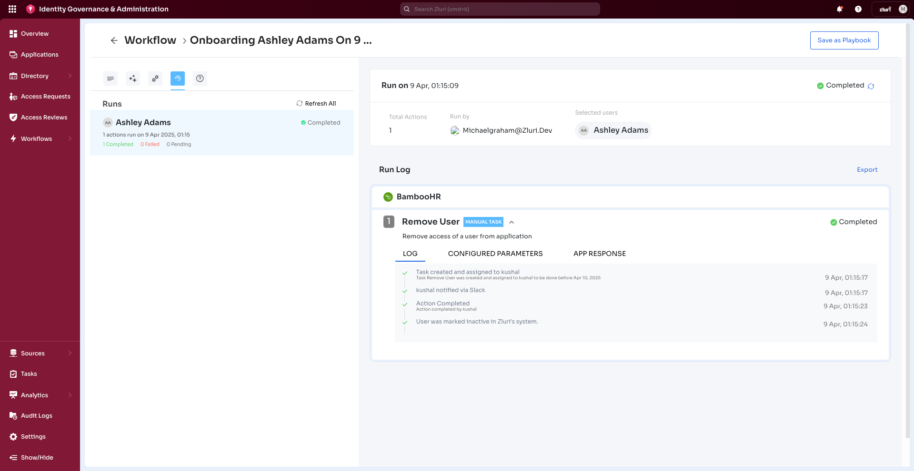Expand the Sources submenu chevron

click(70, 353)
